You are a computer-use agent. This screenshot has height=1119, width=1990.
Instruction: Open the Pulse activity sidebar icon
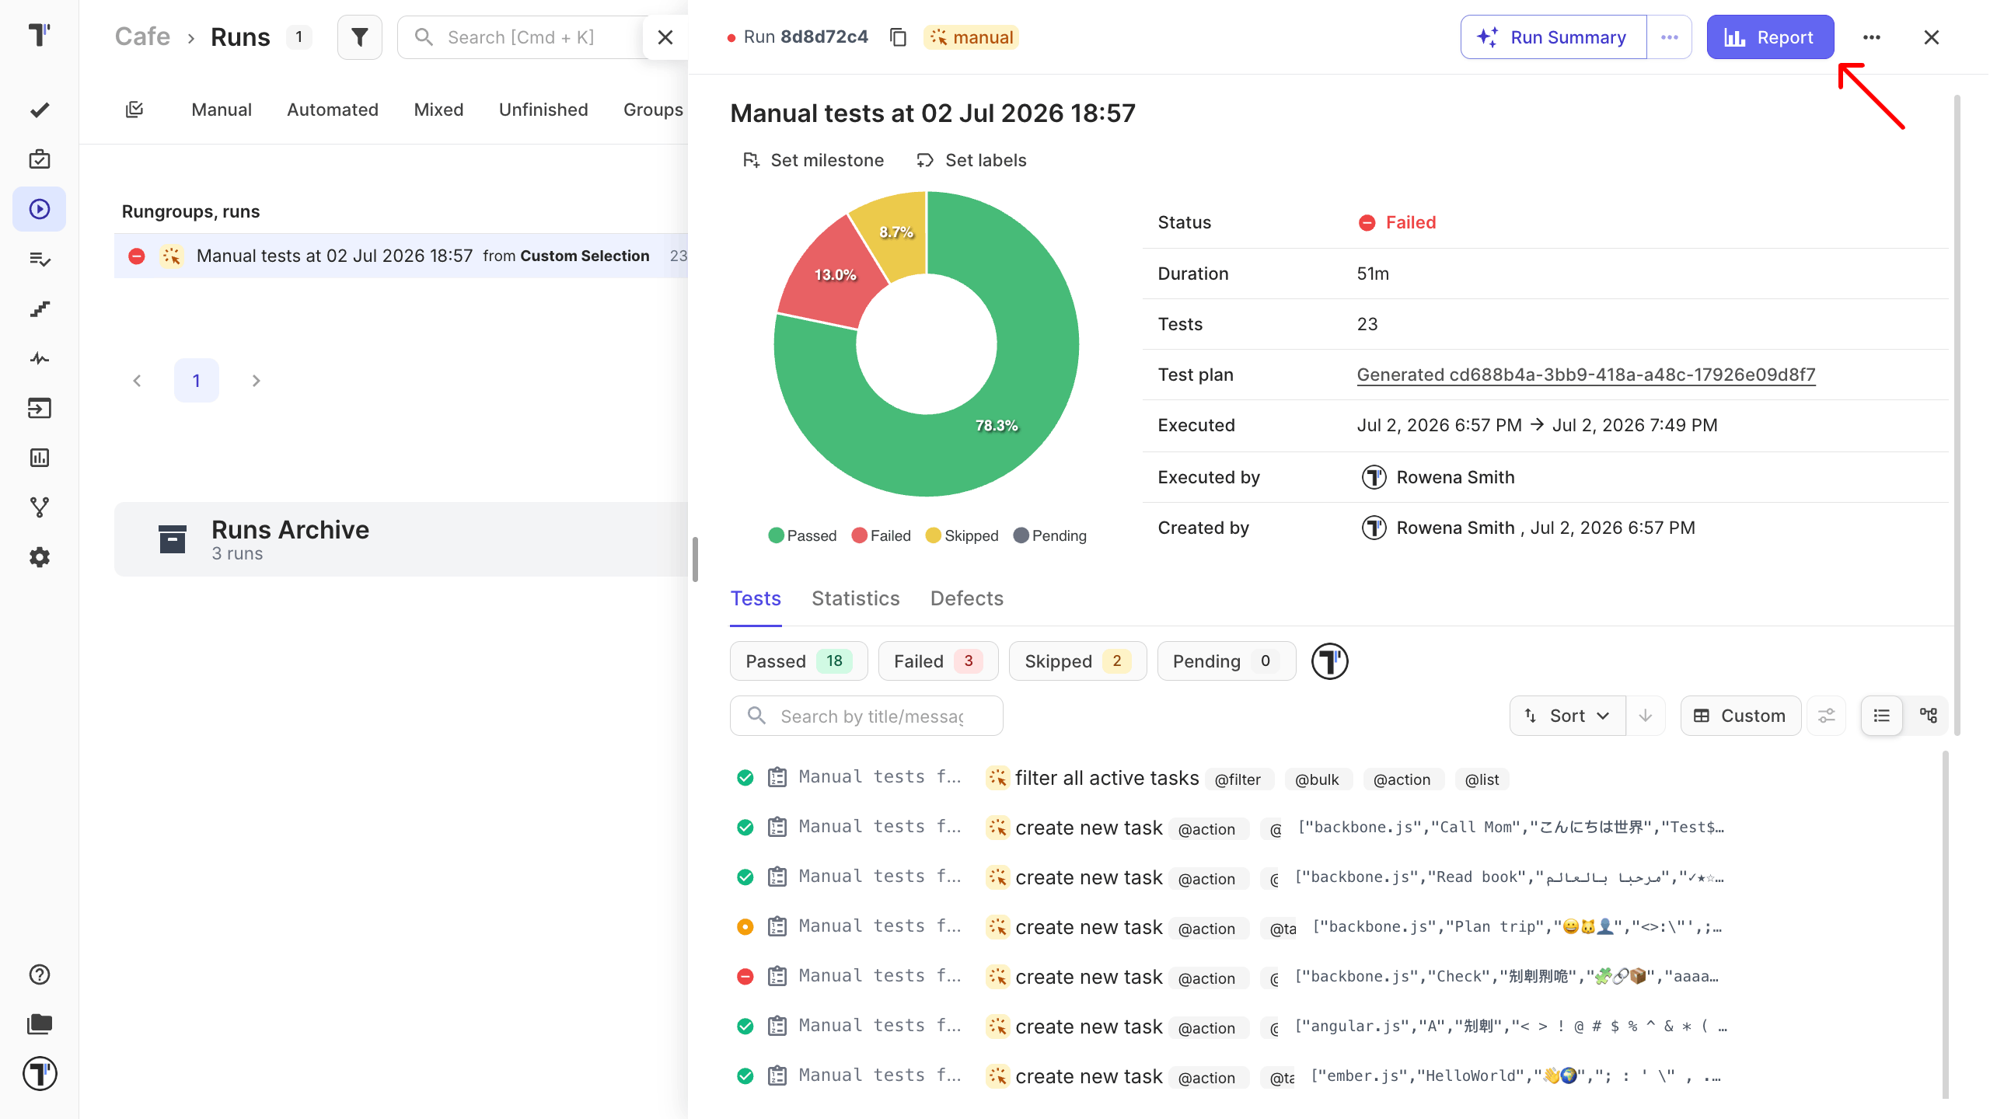pos(40,358)
